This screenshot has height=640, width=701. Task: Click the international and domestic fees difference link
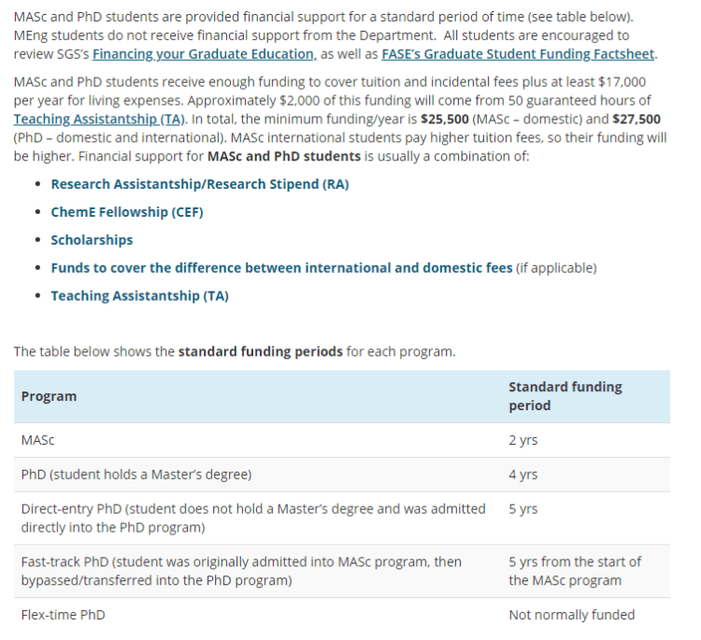tap(281, 268)
